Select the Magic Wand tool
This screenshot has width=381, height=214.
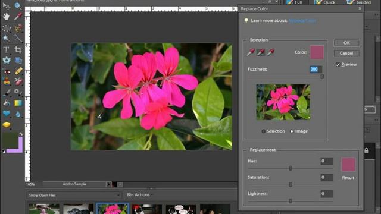click(x=7, y=38)
